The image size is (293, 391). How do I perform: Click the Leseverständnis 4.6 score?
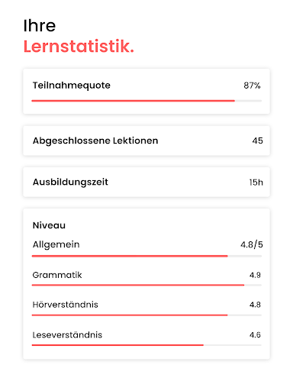click(255, 334)
